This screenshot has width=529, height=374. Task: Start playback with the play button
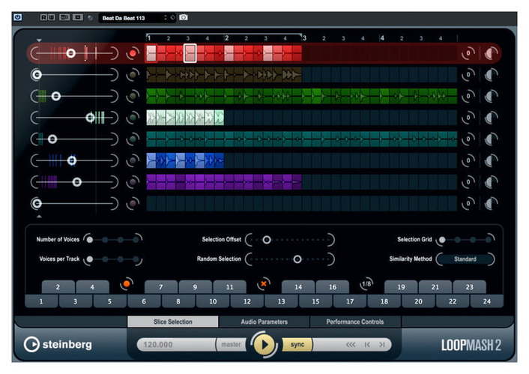(x=264, y=345)
